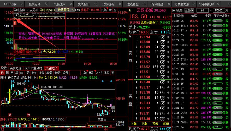231x131 pixels.
Task: Open the 个股追踪 tab
Action: pos(59,4)
